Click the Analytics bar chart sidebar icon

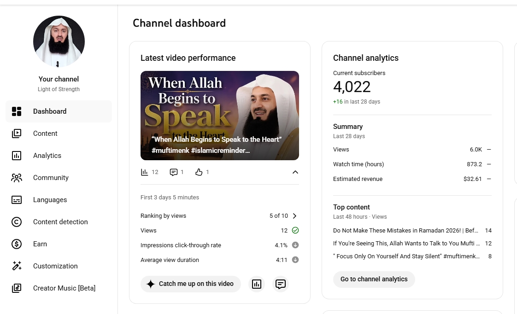click(17, 156)
